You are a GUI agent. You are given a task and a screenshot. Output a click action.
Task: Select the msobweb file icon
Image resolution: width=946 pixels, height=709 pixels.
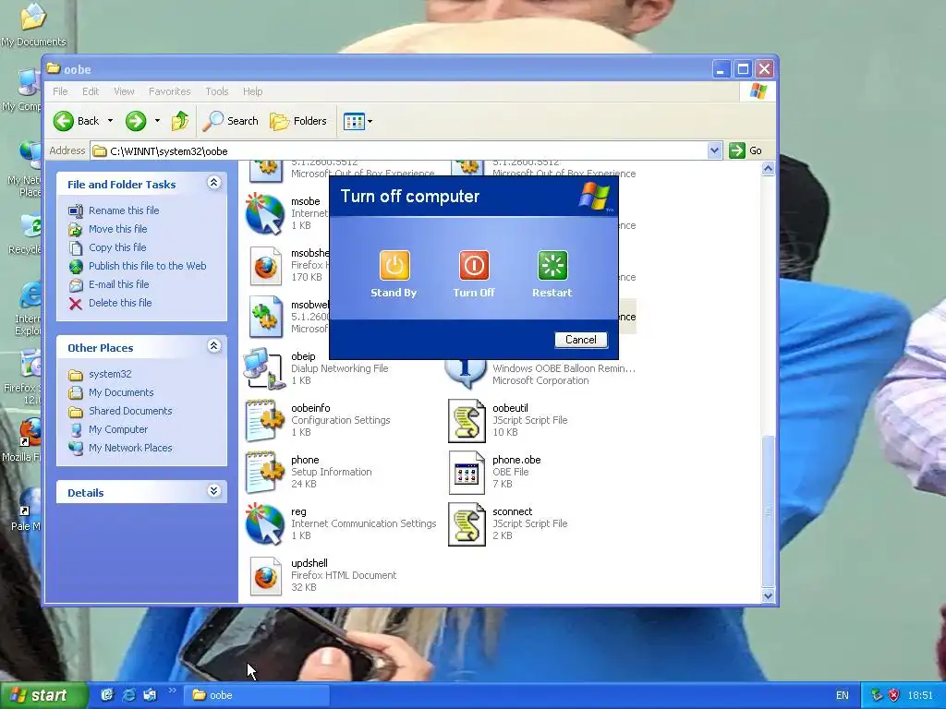265,317
